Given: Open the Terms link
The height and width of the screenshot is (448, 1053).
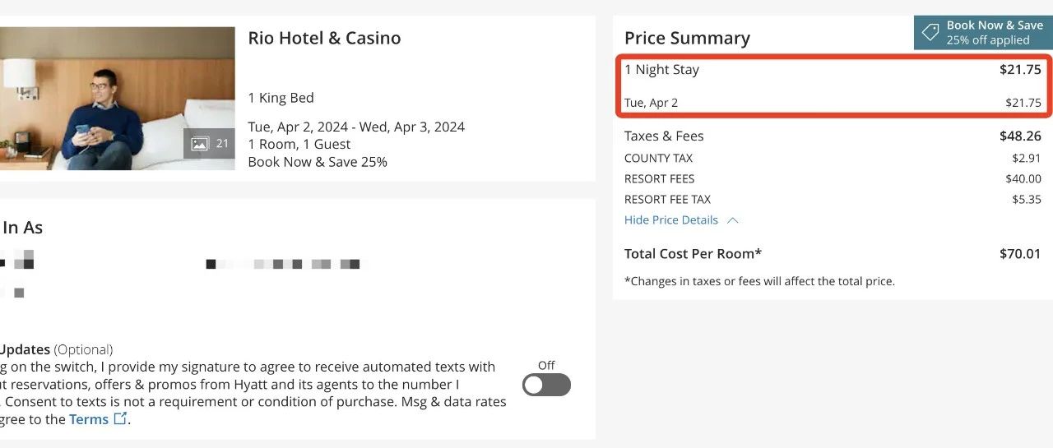Looking at the screenshot, I should (88, 419).
